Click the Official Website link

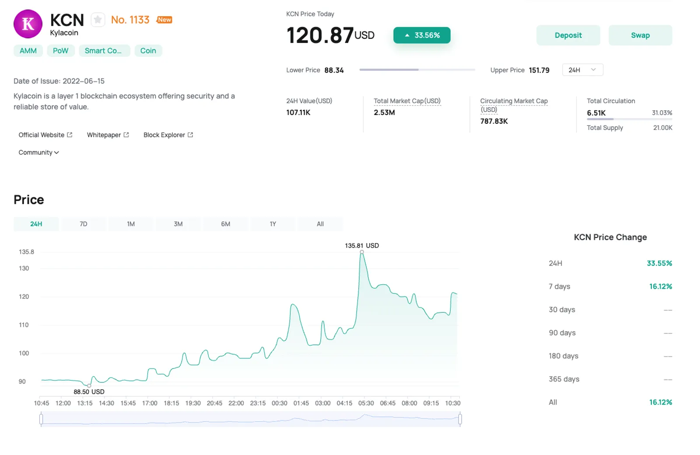[45, 135]
